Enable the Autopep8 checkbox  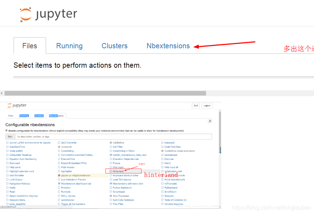[x=162, y=143]
